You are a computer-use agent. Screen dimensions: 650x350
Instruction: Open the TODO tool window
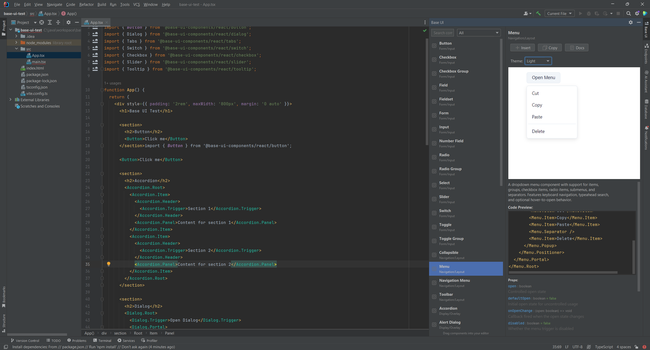(53, 341)
